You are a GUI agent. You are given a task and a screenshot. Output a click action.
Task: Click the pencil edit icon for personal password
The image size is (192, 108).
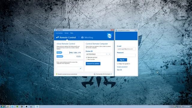[x=80, y=69]
